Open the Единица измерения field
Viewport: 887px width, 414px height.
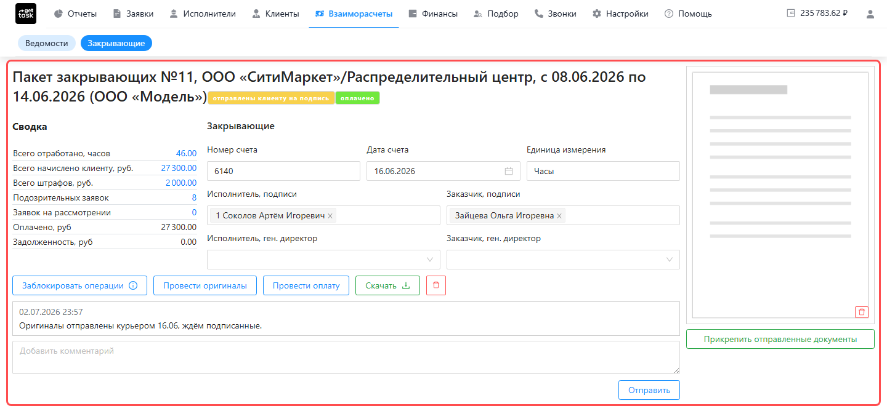pyautogui.click(x=603, y=171)
